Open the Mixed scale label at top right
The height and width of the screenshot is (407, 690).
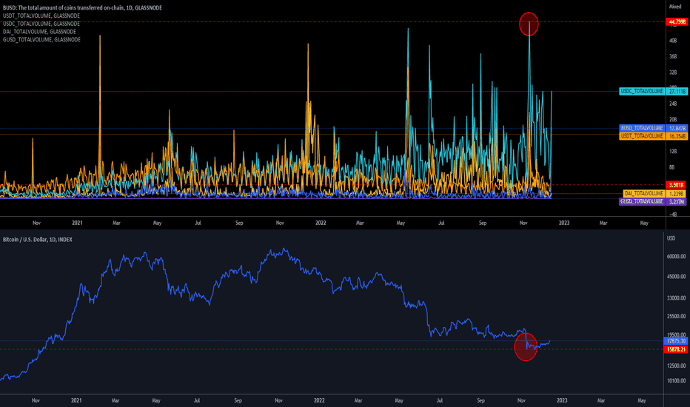tap(675, 7)
